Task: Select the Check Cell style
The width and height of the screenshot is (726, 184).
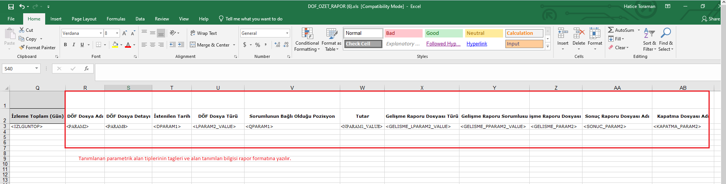Action: tap(363, 44)
